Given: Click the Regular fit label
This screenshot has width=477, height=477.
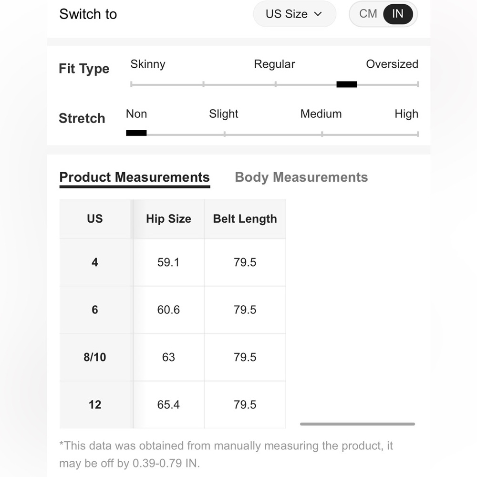Looking at the screenshot, I should 274,64.
